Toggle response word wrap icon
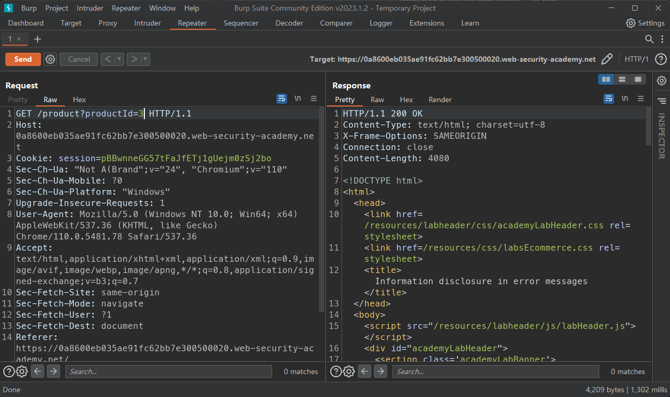 tap(609, 98)
